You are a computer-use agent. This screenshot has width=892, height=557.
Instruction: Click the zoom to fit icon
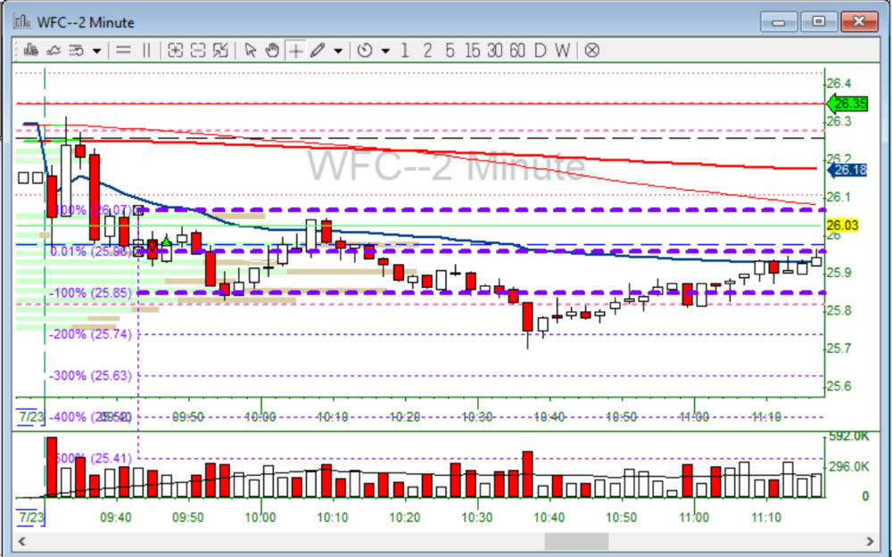[x=221, y=50]
